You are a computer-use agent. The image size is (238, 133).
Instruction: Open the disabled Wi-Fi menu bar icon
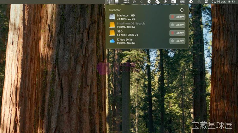(199, 2)
